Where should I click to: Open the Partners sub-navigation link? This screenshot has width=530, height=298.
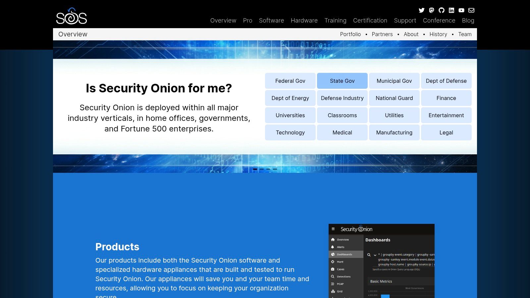click(382, 34)
